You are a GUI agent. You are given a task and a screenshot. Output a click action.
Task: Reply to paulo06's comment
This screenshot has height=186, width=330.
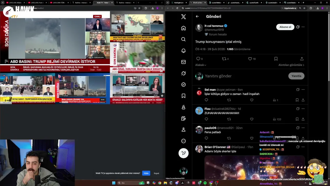[206, 138]
